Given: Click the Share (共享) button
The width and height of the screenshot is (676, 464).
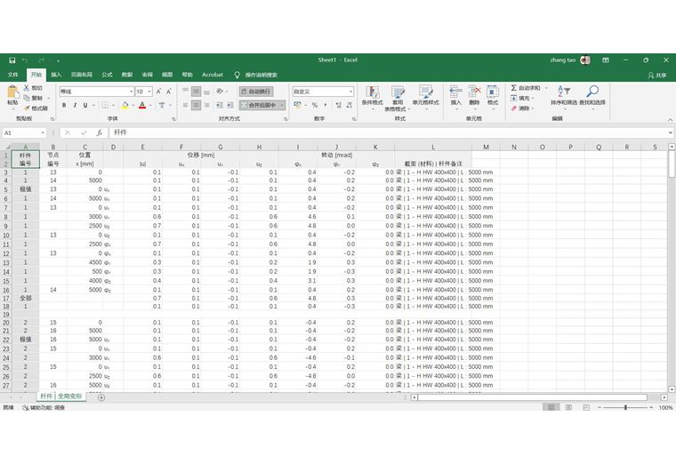Looking at the screenshot, I should click(657, 75).
